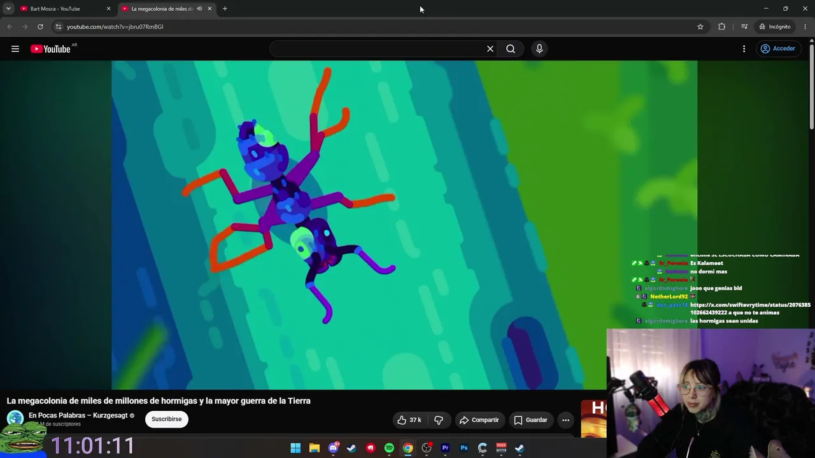Dislike the video with thumbs down
The height and width of the screenshot is (458, 815).
click(439, 420)
